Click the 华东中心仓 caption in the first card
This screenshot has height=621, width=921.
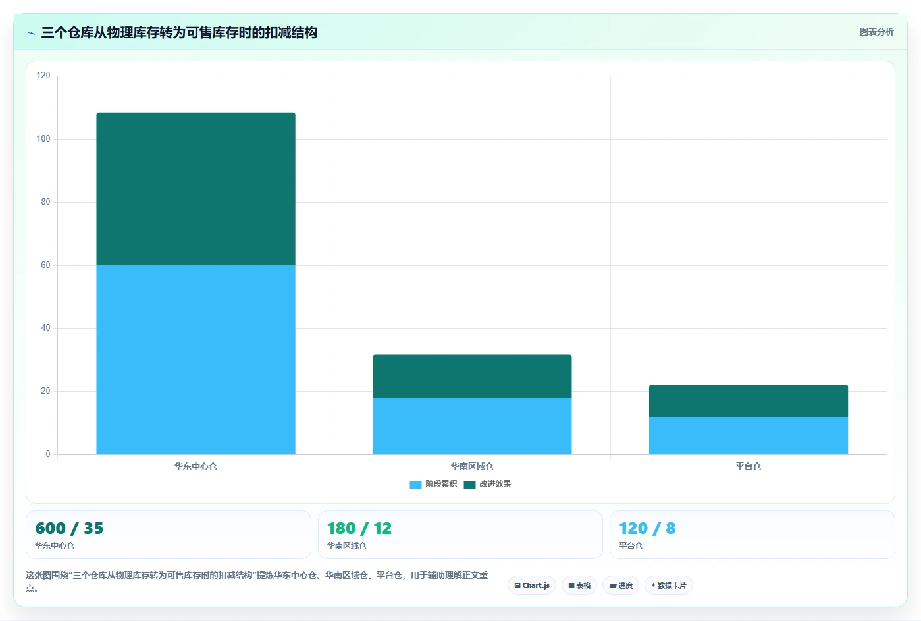click(x=55, y=546)
